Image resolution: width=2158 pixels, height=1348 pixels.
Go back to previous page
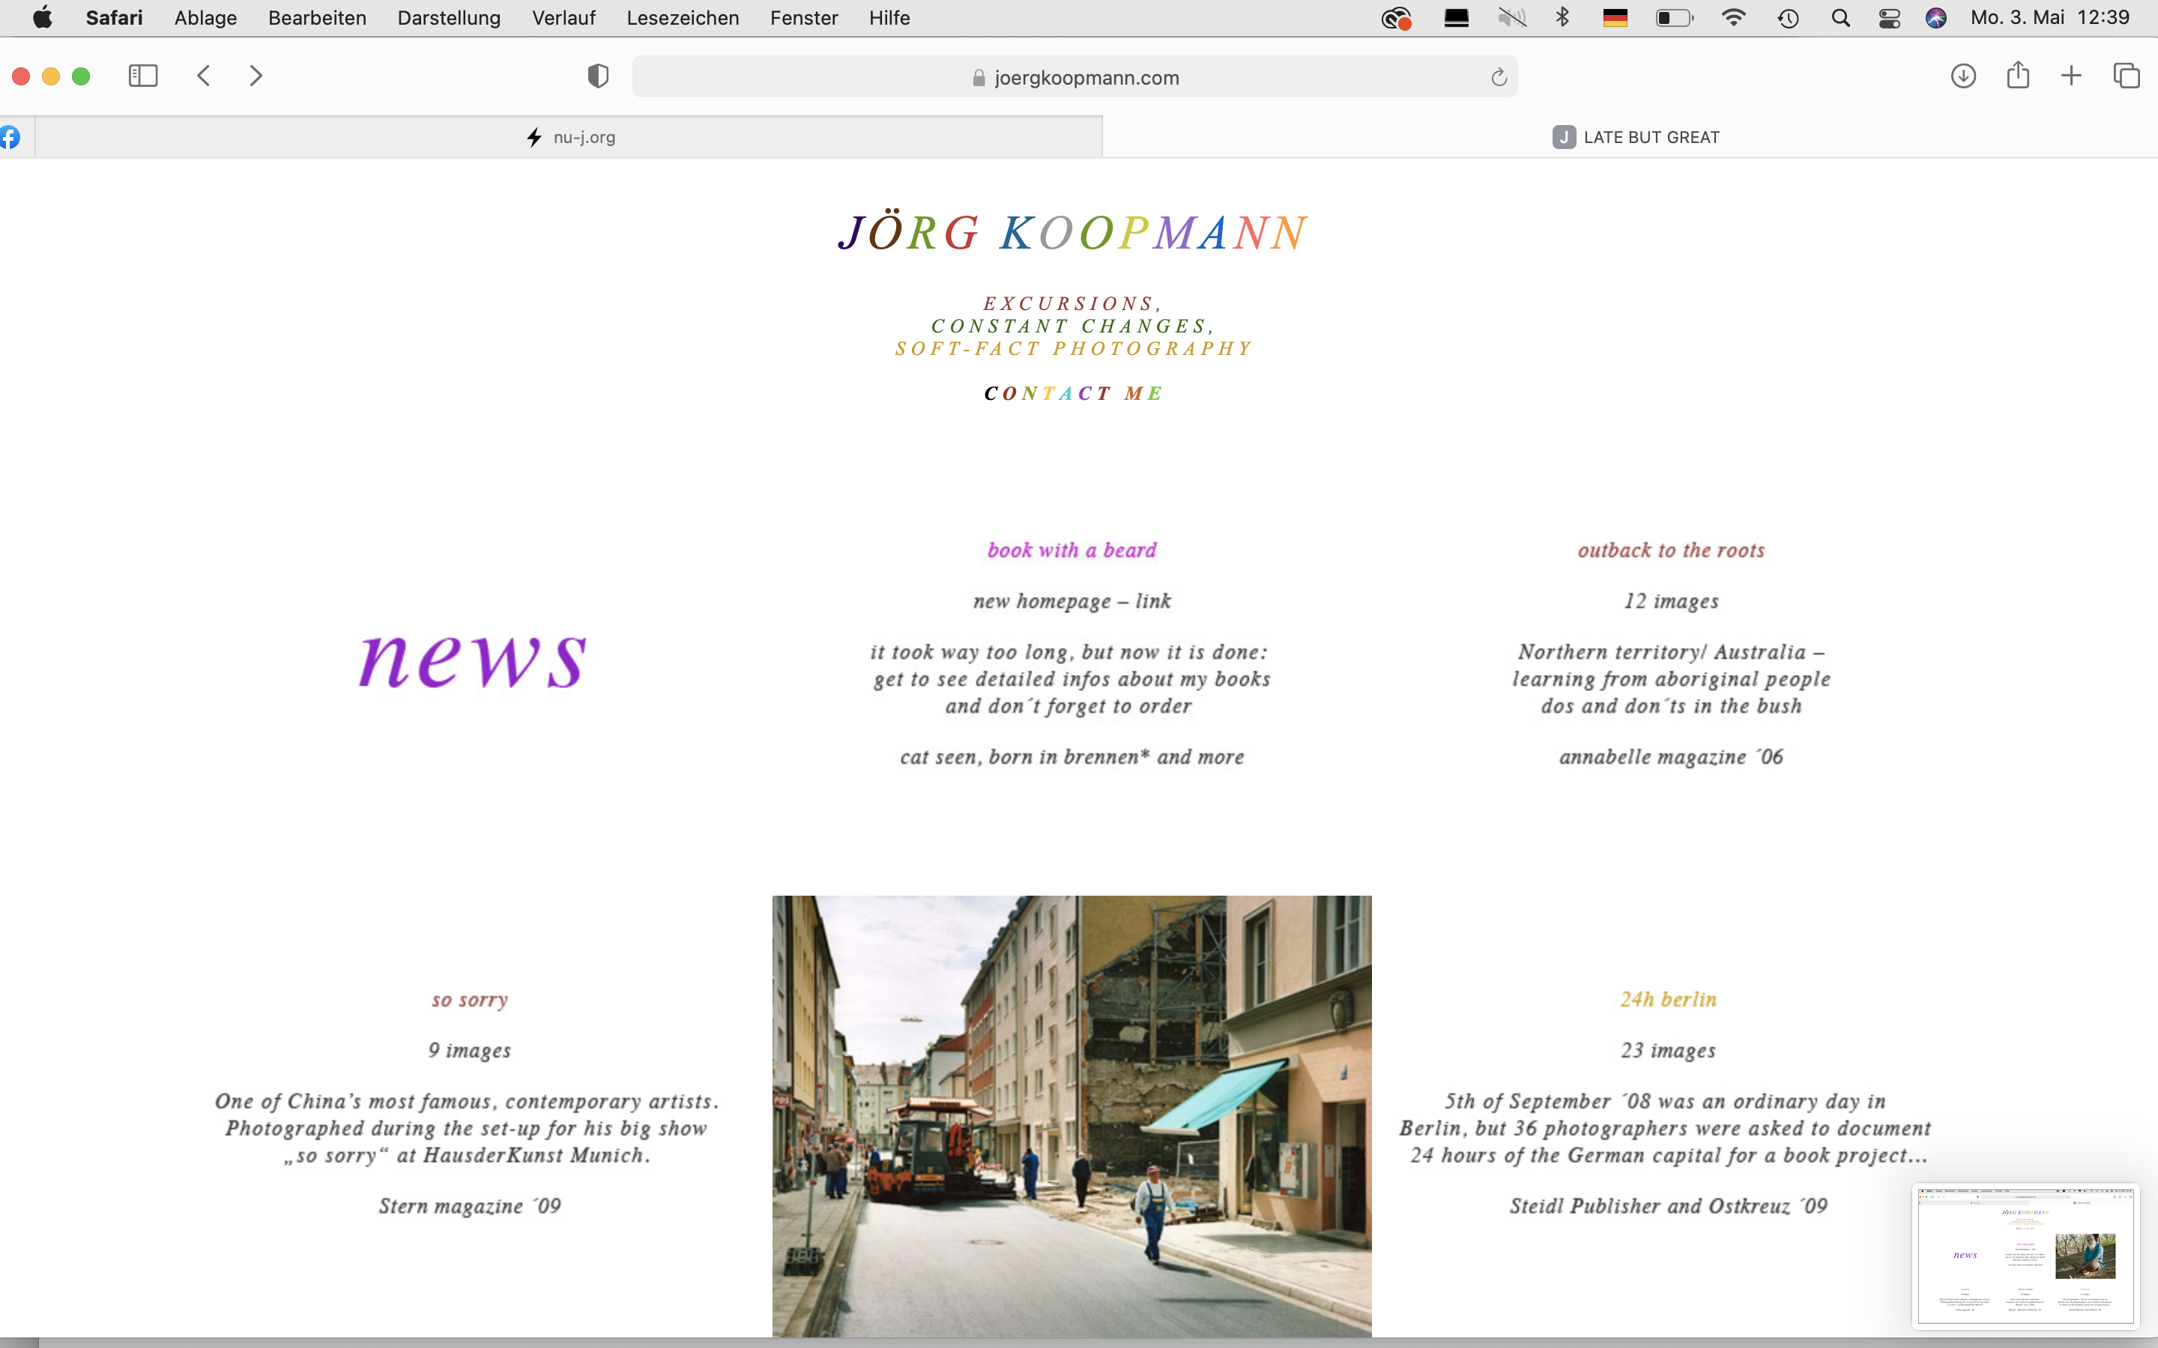point(205,76)
